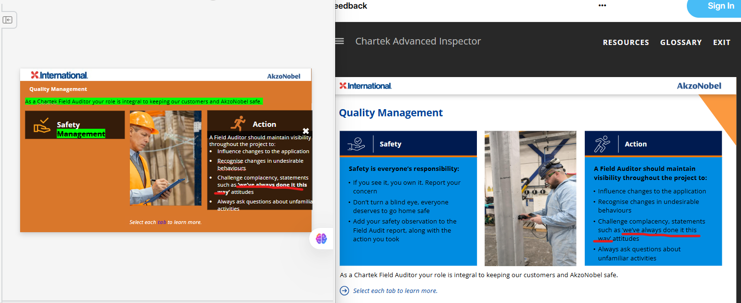The width and height of the screenshot is (741, 303).
Task: Click 'Don't turn a blind eye' bullet
Action: tap(401, 206)
